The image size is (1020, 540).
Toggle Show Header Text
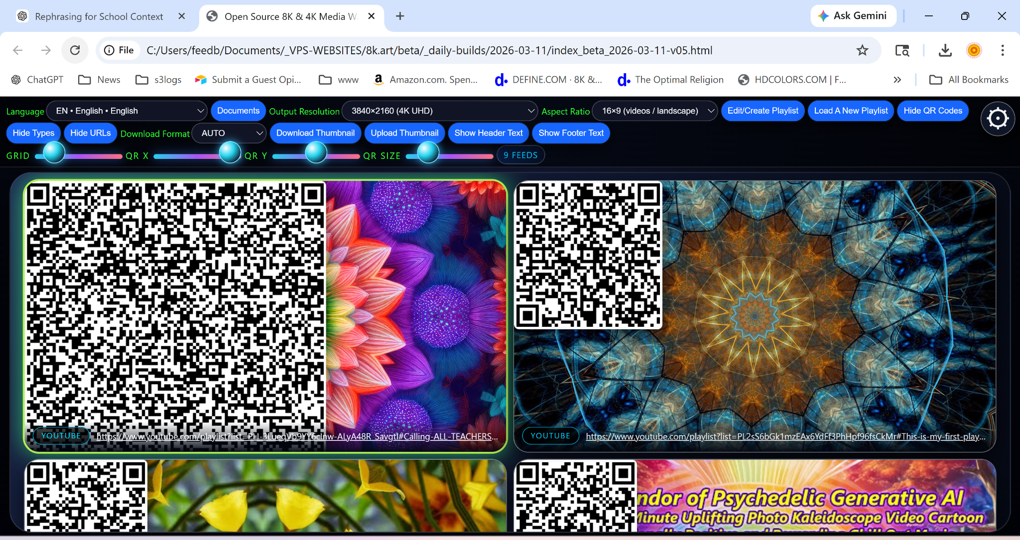(489, 133)
